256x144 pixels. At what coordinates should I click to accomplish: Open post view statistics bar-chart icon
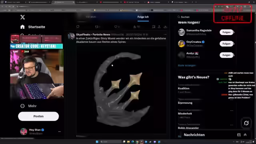tap(135, 27)
